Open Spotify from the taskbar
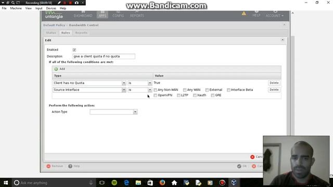Screen dimensions: 333x187 pyautogui.click(x=114, y=182)
